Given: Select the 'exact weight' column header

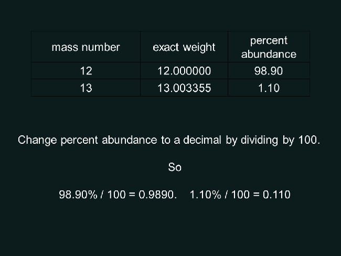Looking at the screenshot, I should point(184,47).
